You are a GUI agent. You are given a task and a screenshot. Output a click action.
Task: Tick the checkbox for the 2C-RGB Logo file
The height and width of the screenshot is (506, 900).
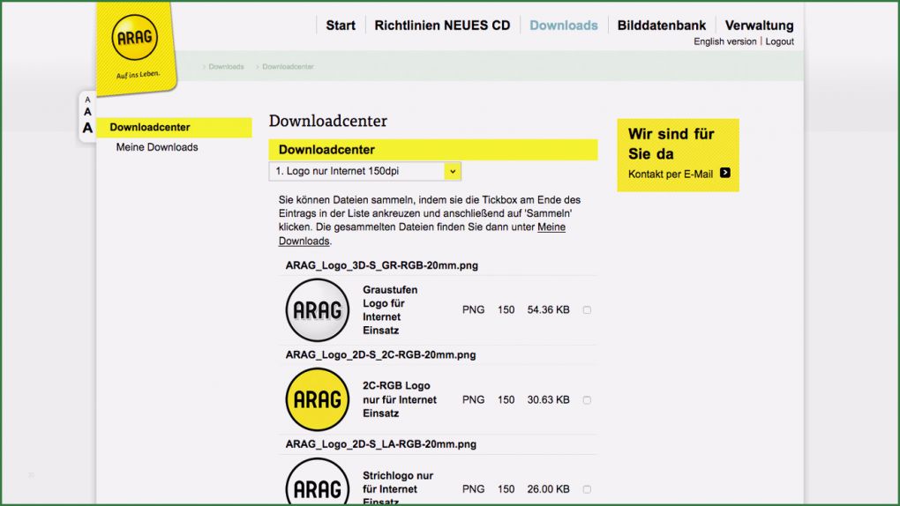point(587,400)
